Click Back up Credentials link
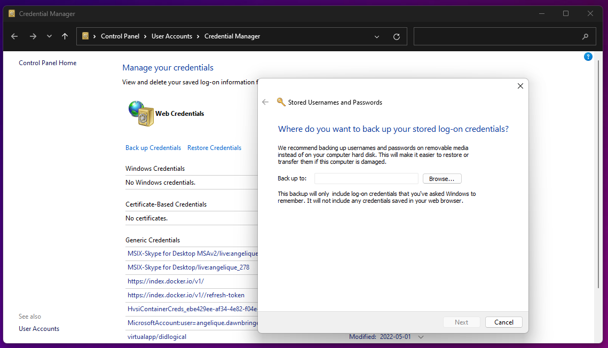This screenshot has width=608, height=348. [153, 148]
